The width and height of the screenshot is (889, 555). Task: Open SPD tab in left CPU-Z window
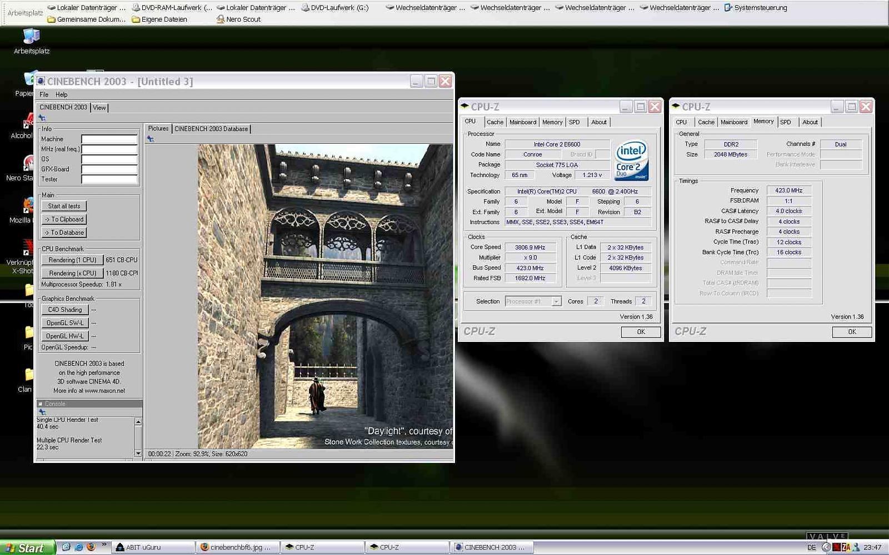pyautogui.click(x=575, y=122)
